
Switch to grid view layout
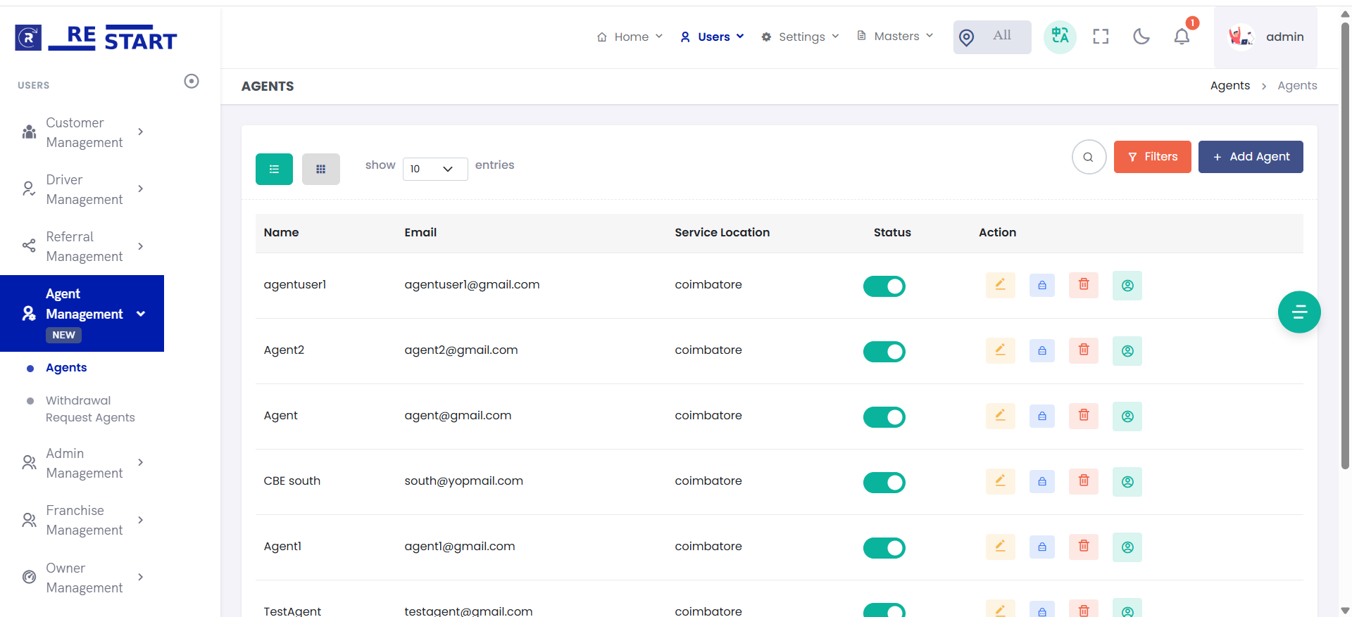tap(320, 169)
